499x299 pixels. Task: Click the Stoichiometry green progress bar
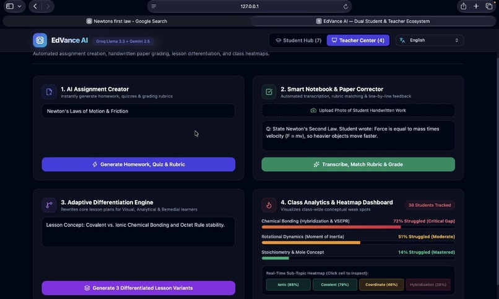(276, 258)
